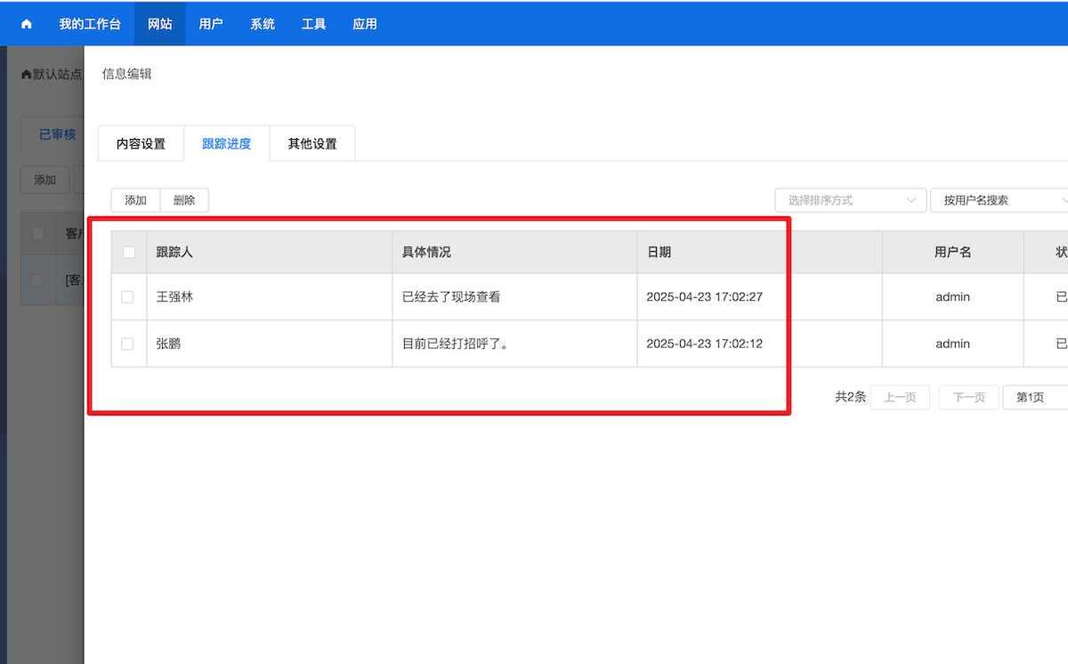Open the 第1页 page selector
1068x664 pixels.
click(1034, 397)
